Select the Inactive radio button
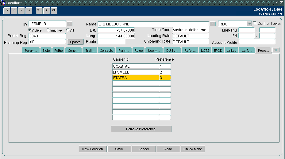 [48, 30]
